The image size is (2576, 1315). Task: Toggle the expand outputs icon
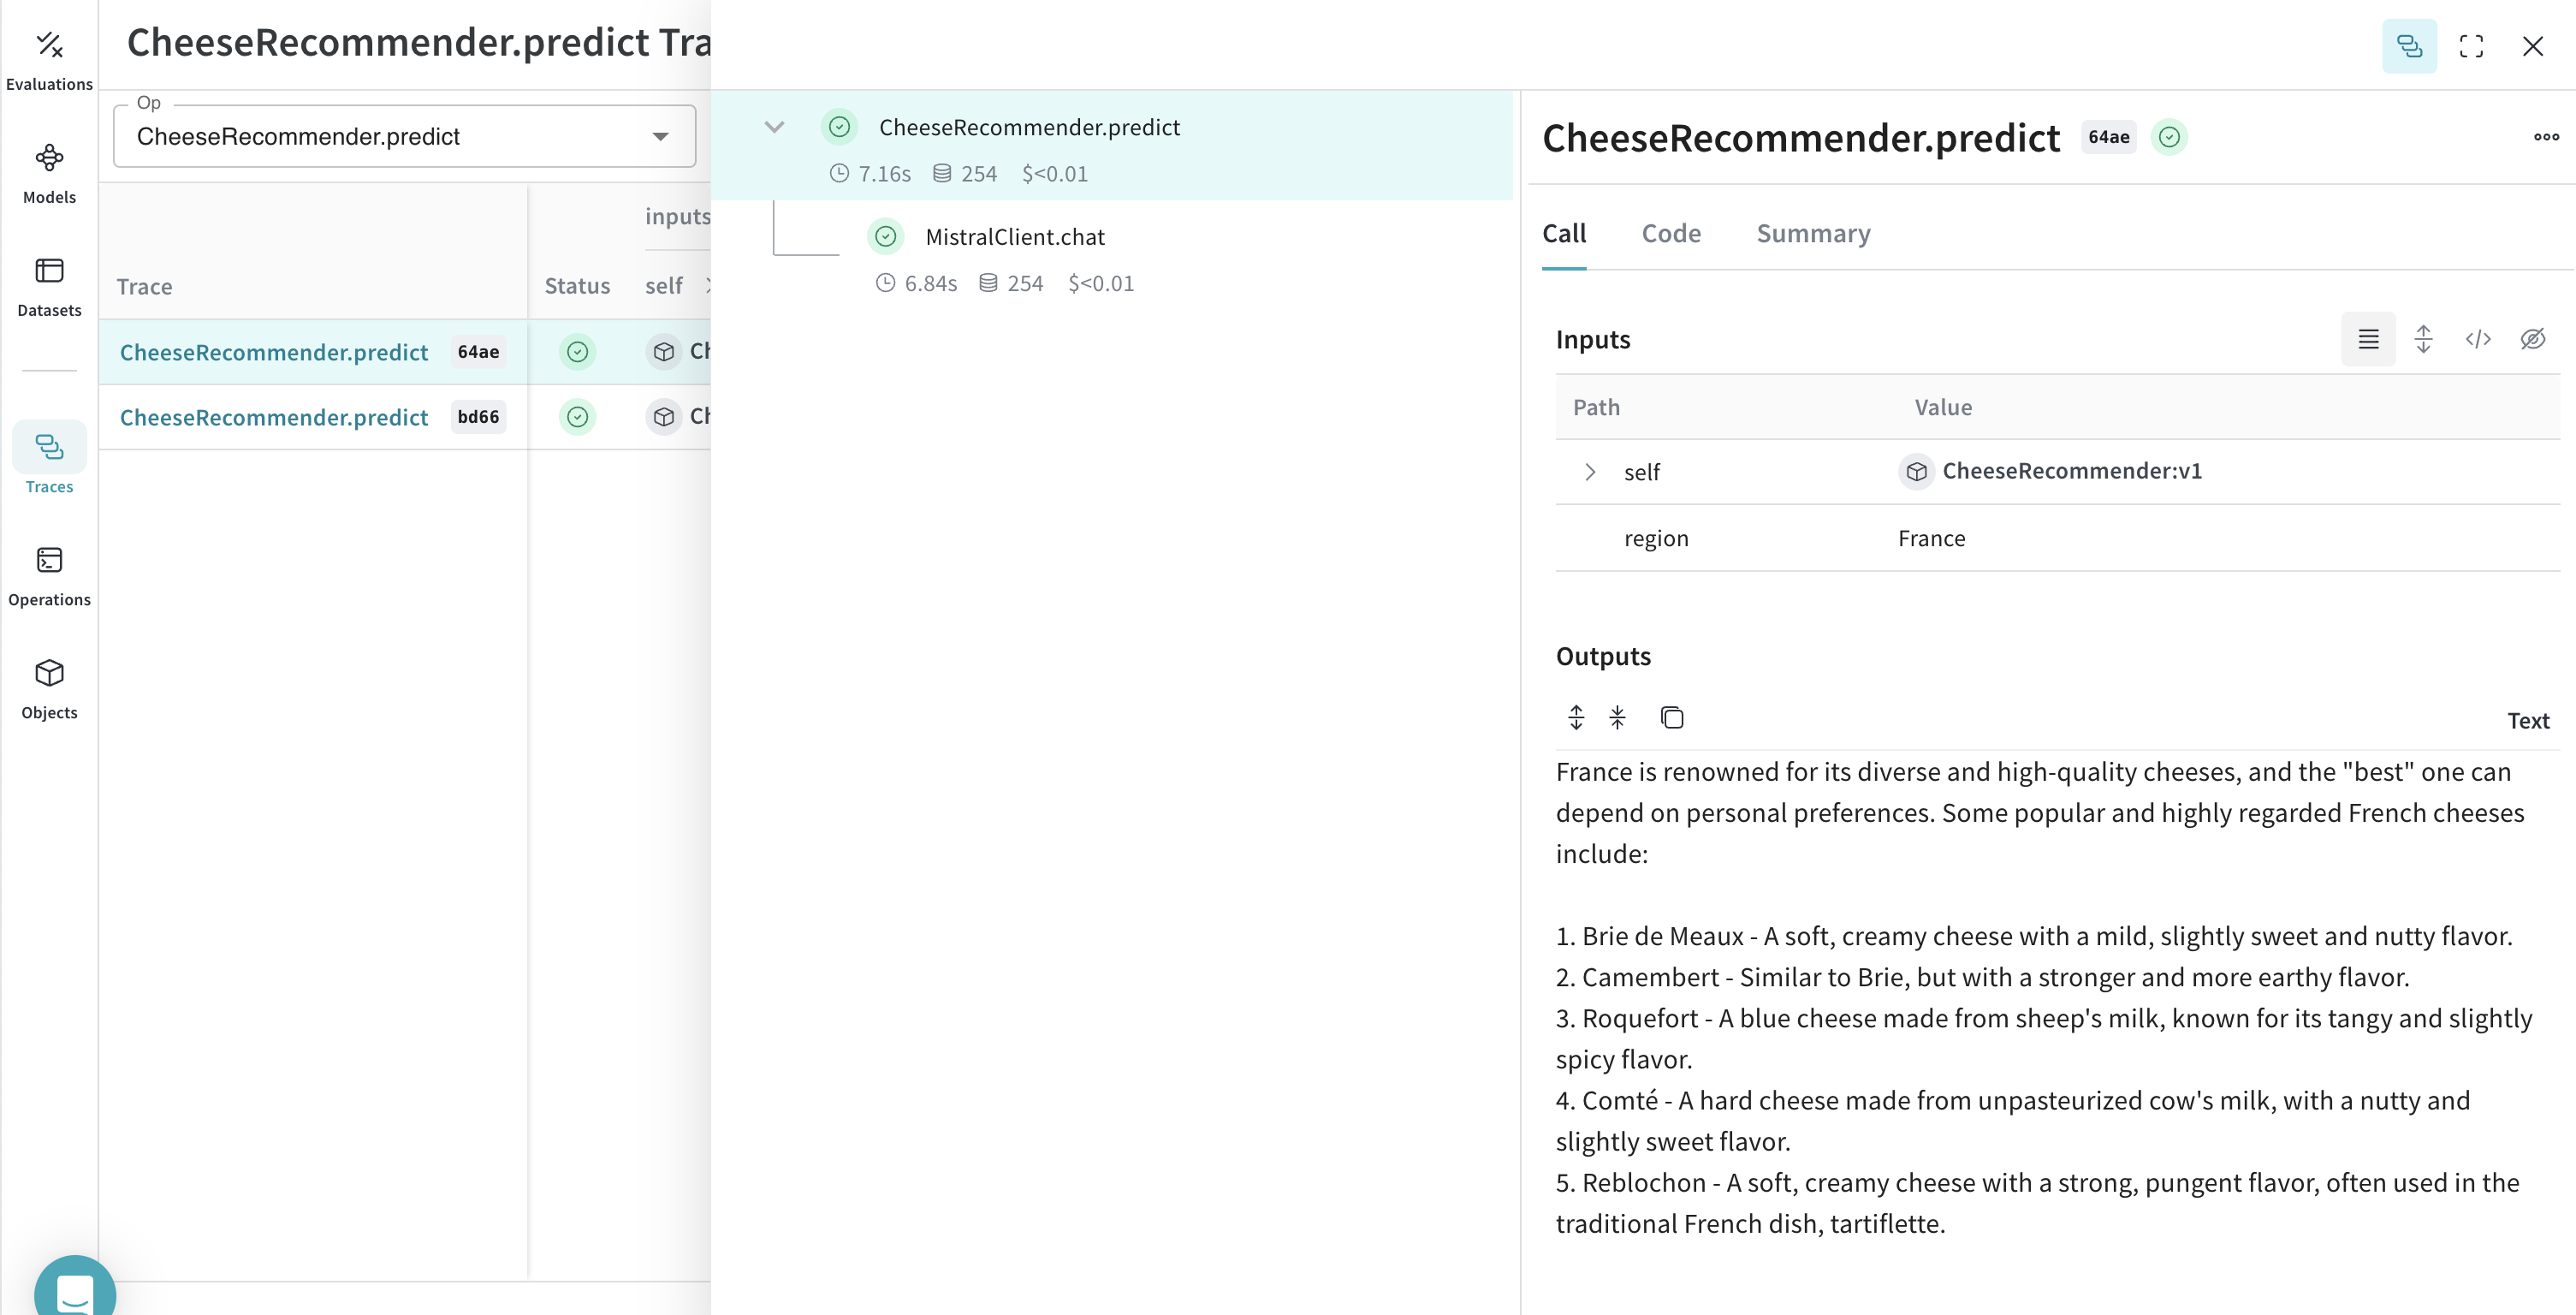click(x=1576, y=718)
